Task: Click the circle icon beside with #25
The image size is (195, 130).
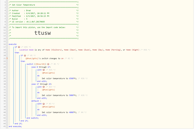Action: (x=44, y=70)
